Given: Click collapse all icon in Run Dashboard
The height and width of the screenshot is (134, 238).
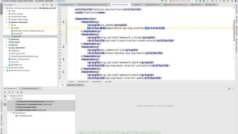Looking at the screenshot, I should pos(13,92).
